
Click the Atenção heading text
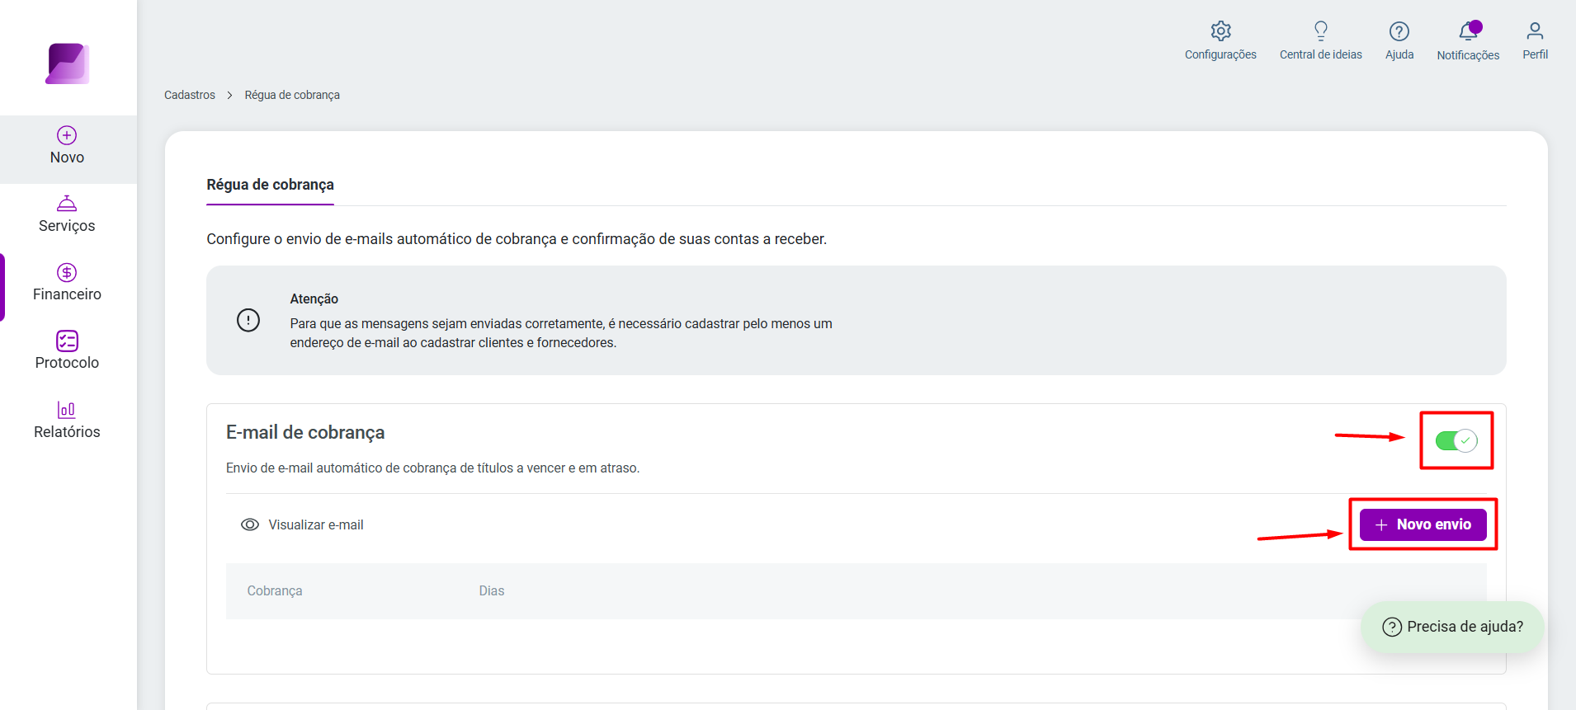[x=314, y=299]
